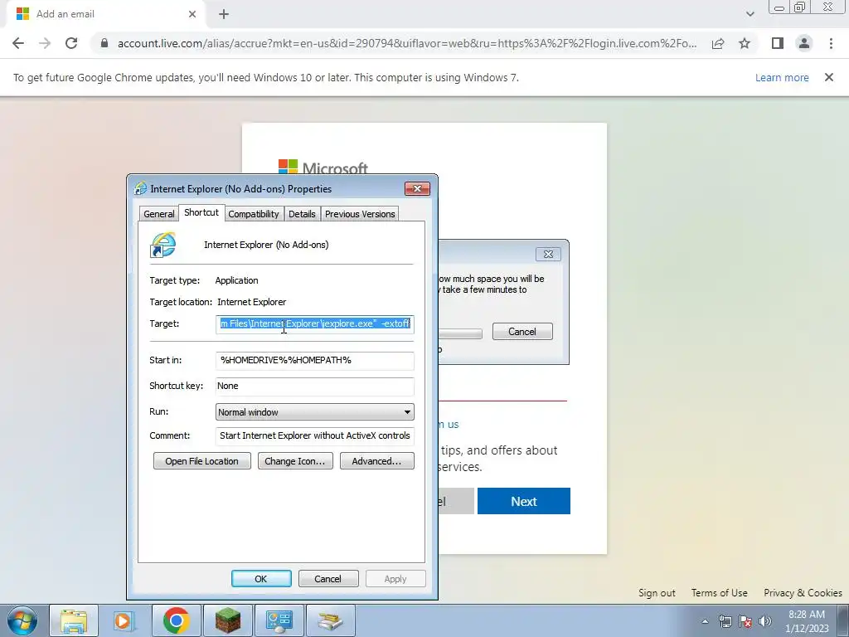Expand the Run dropdown

click(x=314, y=412)
